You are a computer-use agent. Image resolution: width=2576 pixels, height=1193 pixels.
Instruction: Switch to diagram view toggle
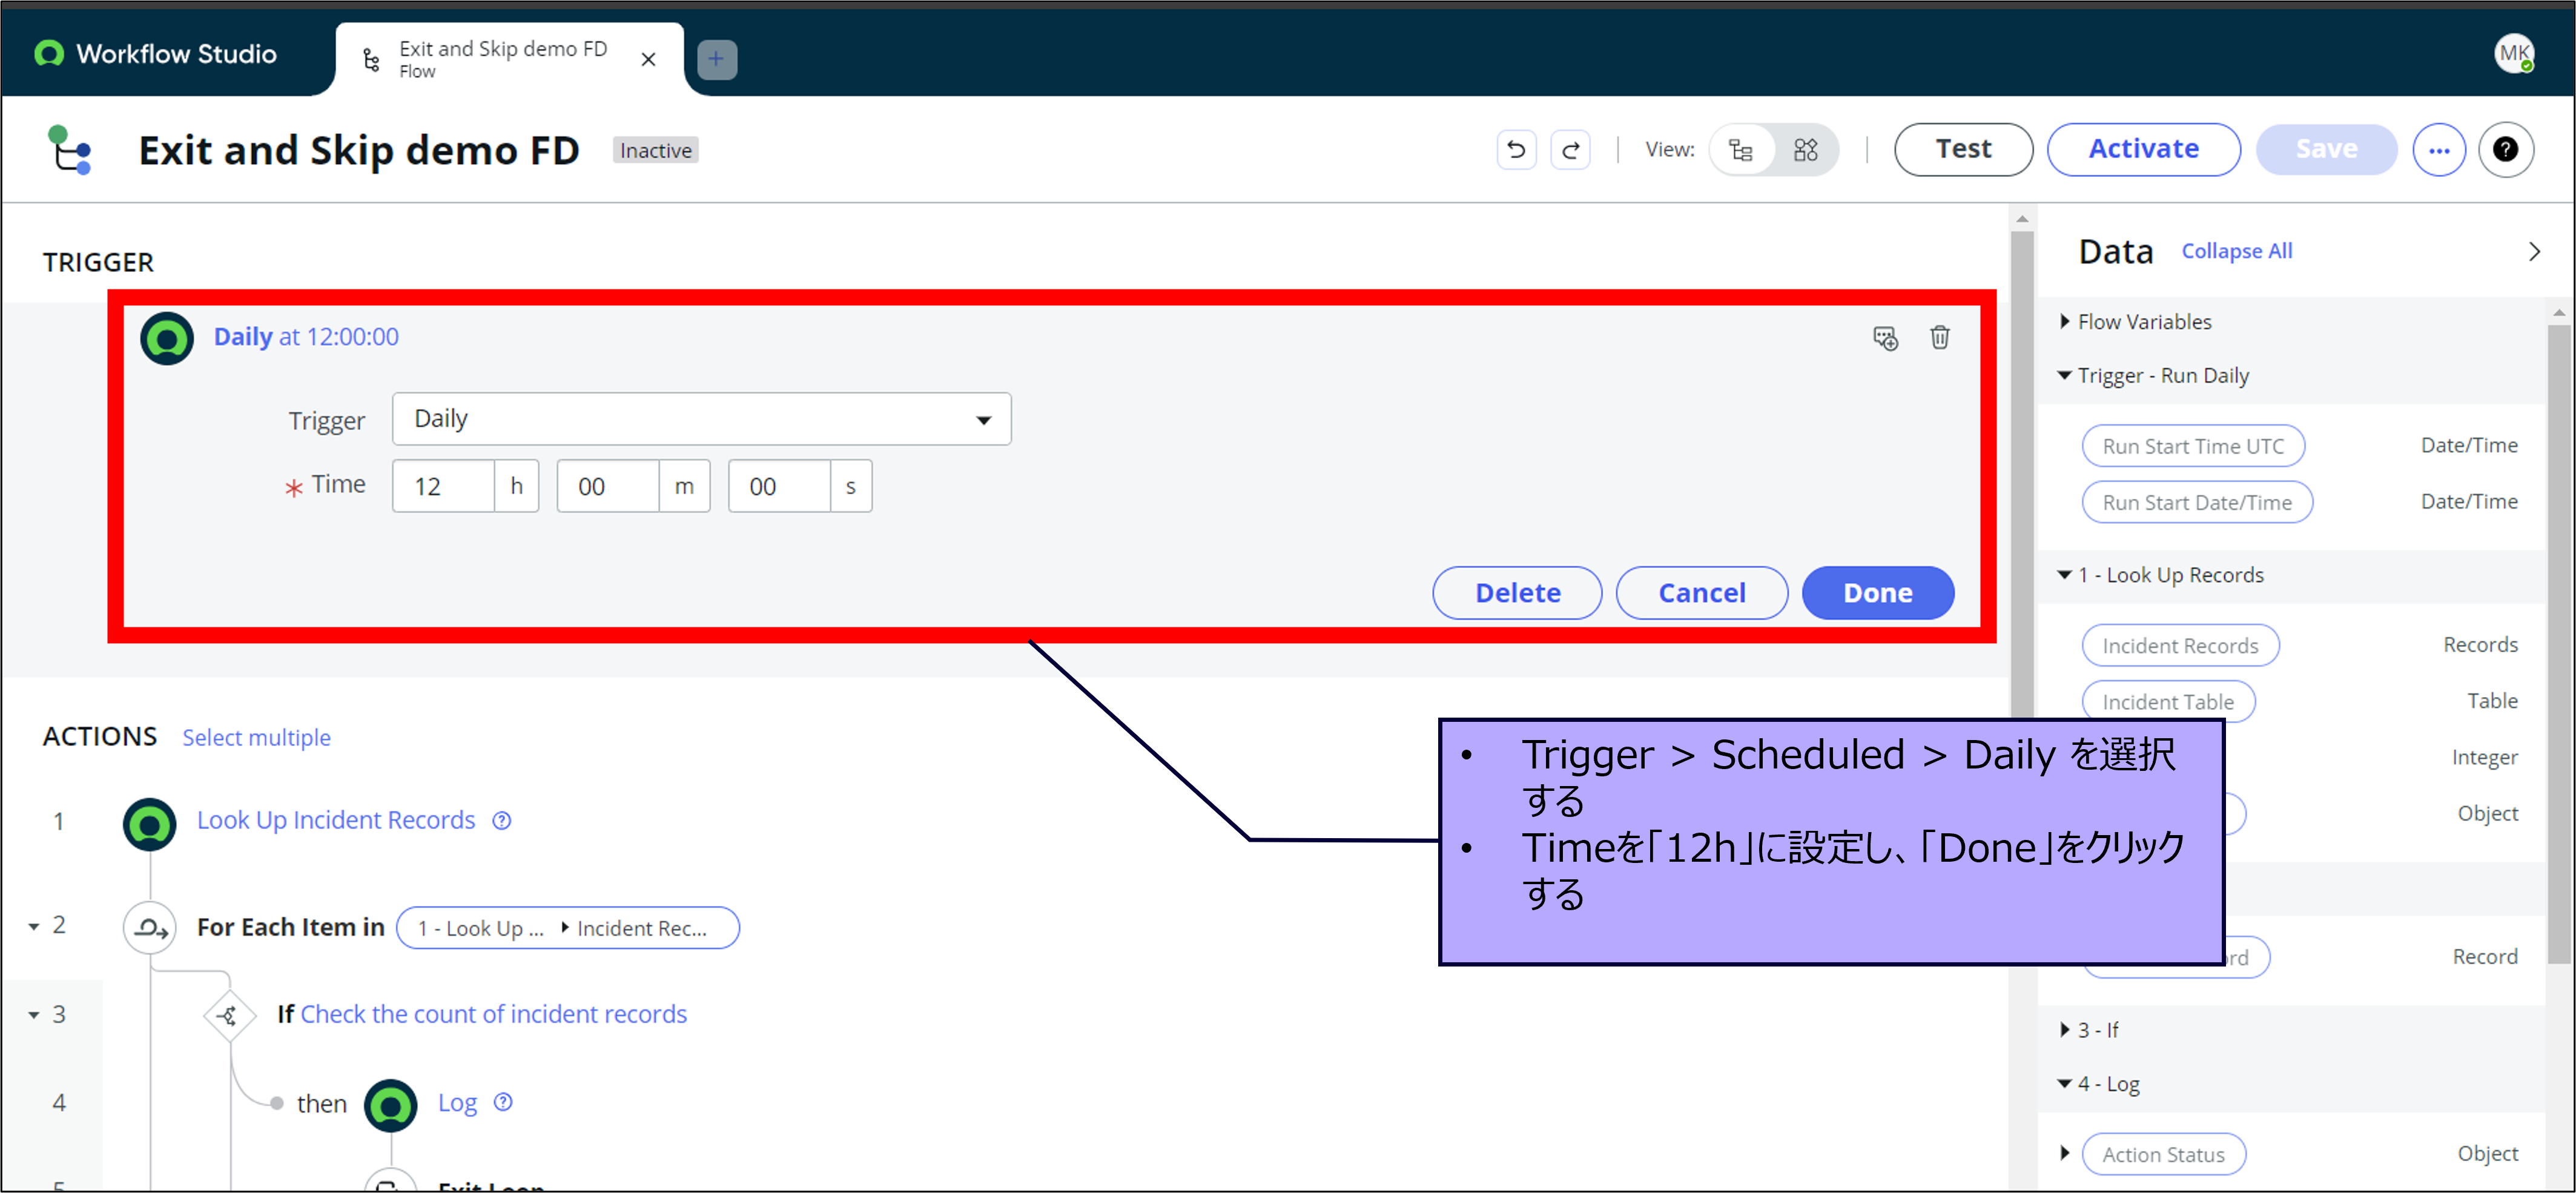1805,150
